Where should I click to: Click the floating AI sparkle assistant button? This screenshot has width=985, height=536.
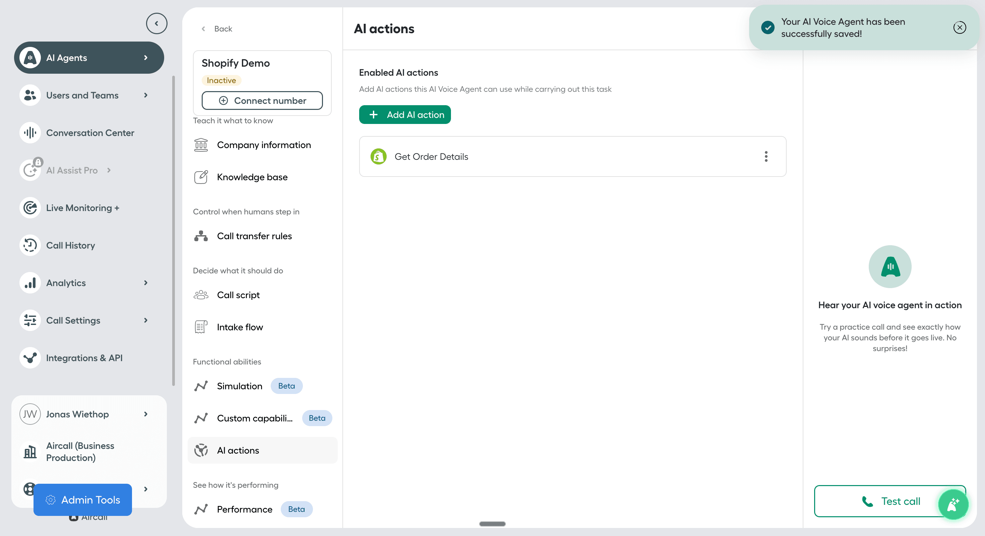coord(953,504)
